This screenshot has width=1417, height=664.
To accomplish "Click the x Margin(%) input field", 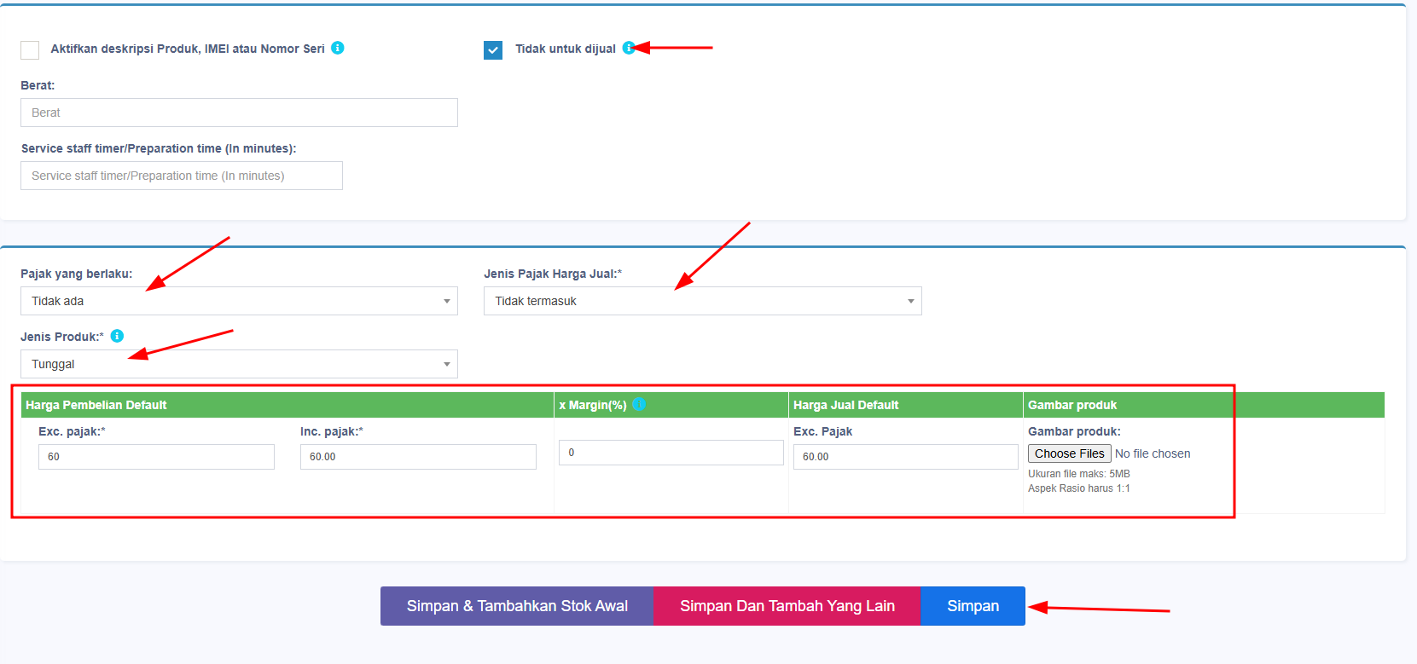I will (671, 453).
